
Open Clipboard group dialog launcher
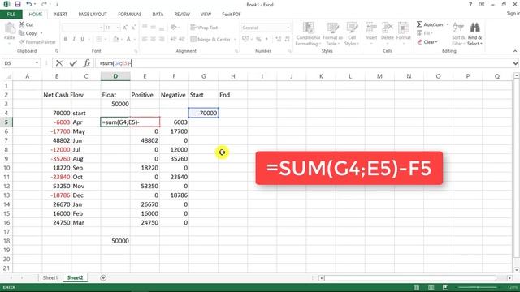click(x=57, y=51)
